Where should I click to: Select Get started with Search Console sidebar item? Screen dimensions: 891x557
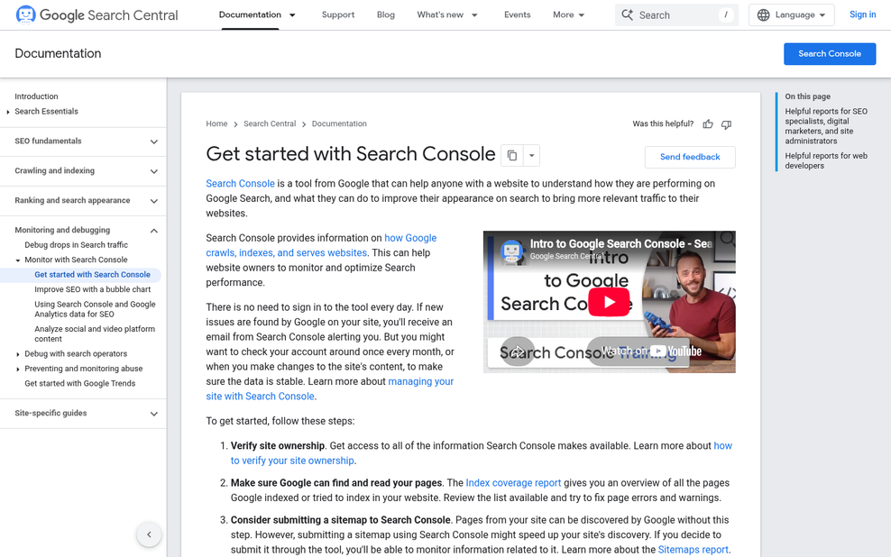pyautogui.click(x=92, y=275)
